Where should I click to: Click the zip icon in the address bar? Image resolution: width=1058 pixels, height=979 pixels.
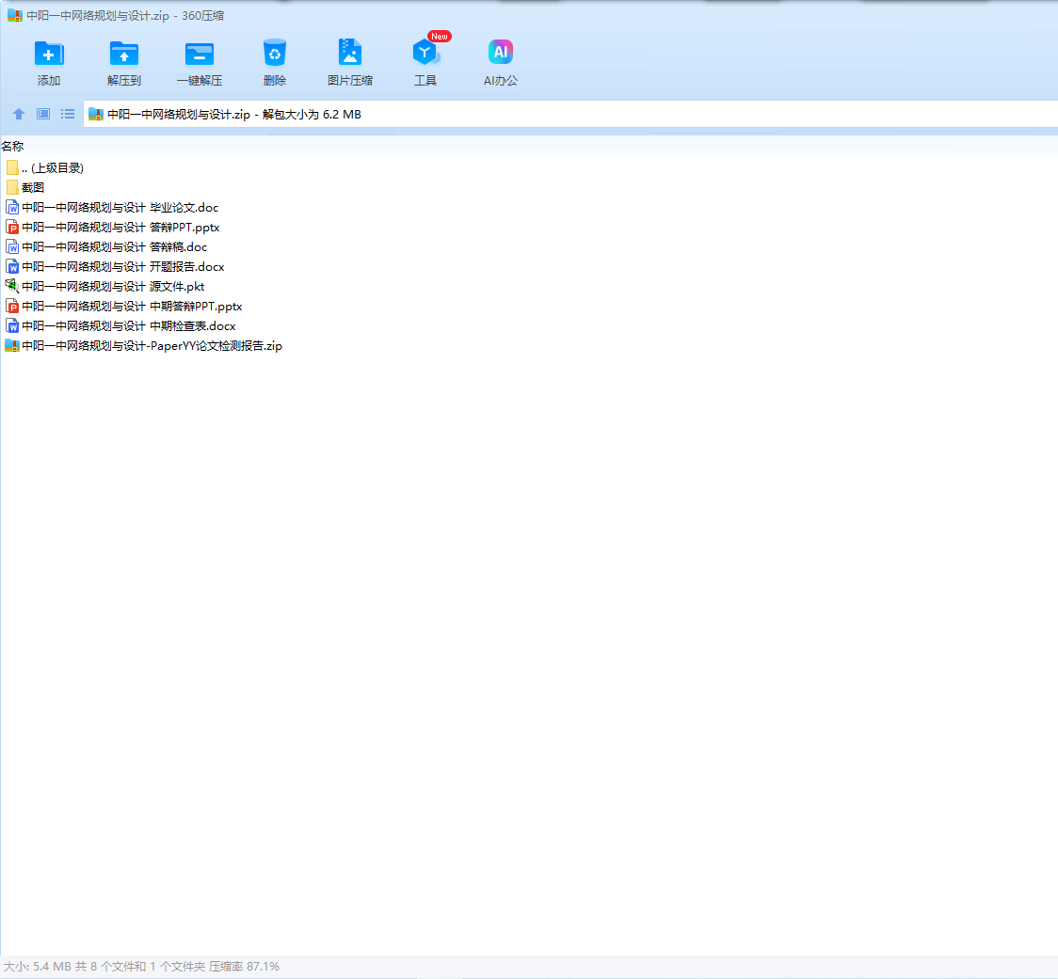[96, 114]
